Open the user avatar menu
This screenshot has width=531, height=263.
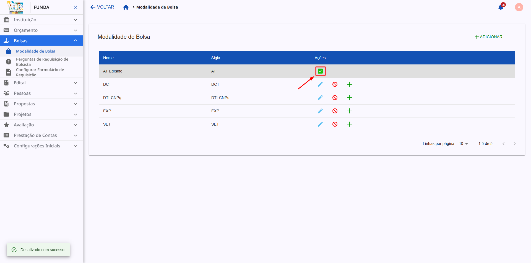519,7
